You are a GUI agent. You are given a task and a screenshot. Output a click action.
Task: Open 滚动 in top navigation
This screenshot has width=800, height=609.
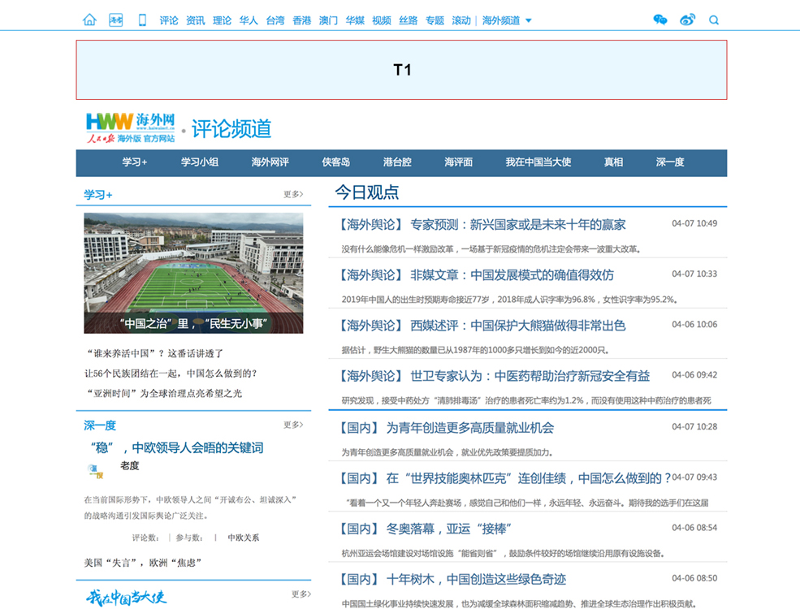tap(461, 20)
